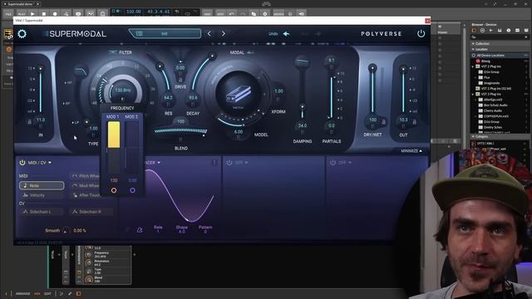The height and width of the screenshot is (299, 532).
Task: Click the filter frequency knob center
Action: [x=123, y=91]
